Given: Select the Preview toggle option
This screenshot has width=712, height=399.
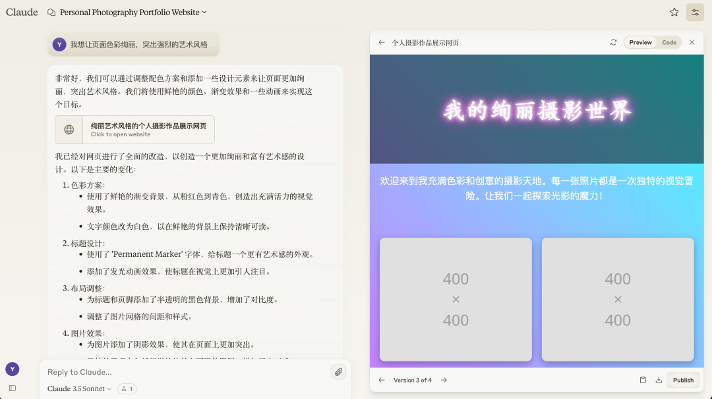Looking at the screenshot, I should click(639, 41).
